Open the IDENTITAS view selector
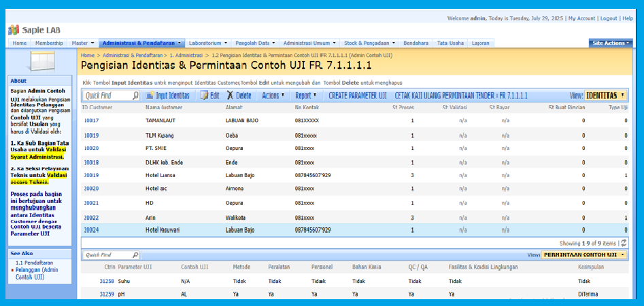Screen dimensions: 644x306 click(x=606, y=96)
